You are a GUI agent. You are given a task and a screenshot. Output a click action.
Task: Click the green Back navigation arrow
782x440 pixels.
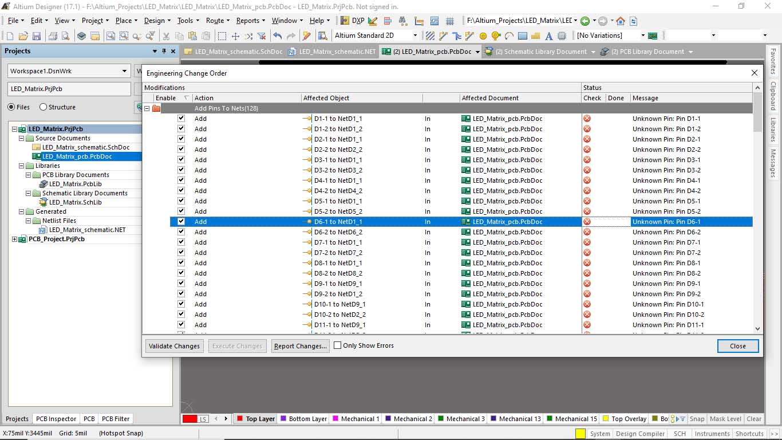(584, 21)
